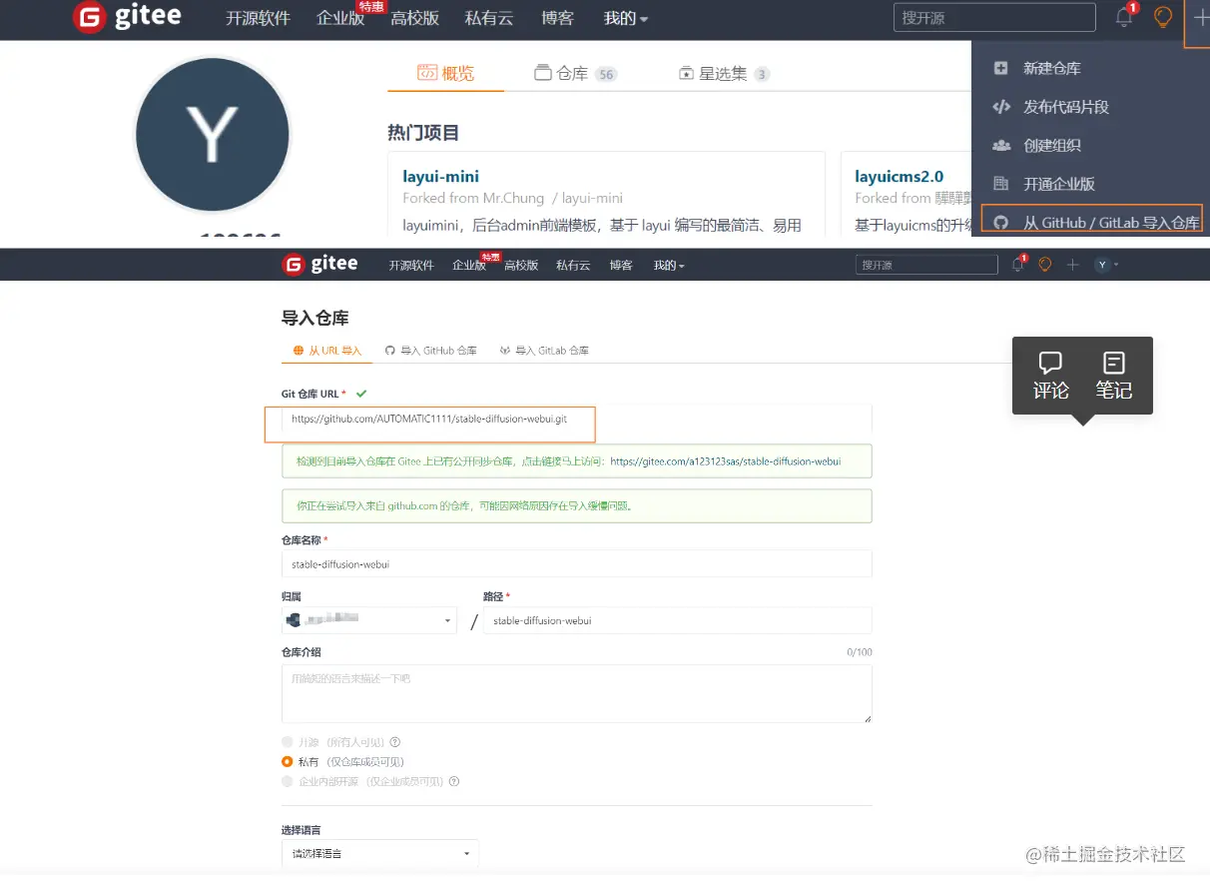Click the help icon next to 开源 (所有人可见)

click(x=395, y=742)
